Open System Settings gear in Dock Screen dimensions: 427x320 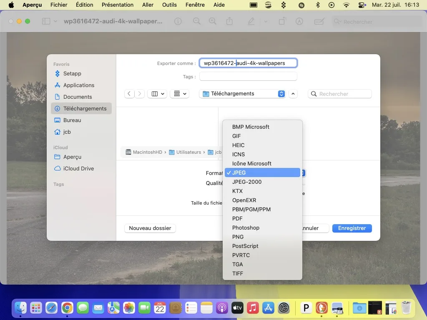coord(284,308)
